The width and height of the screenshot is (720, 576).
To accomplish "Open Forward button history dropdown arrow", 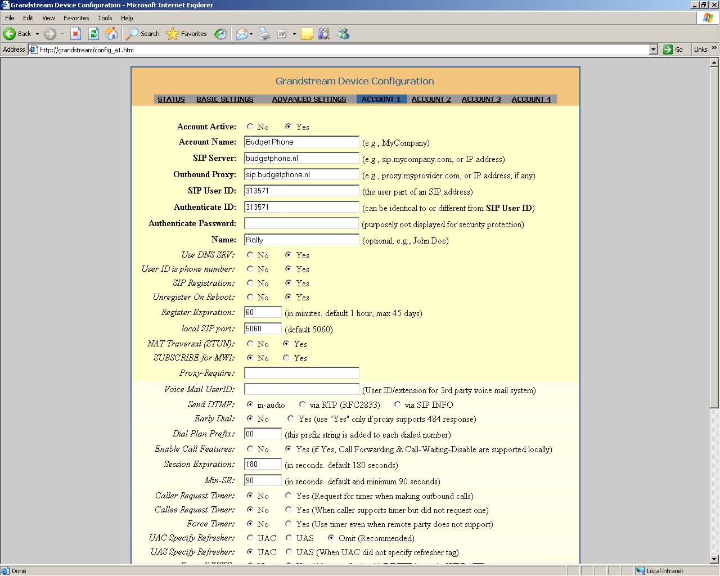I will tap(62, 34).
